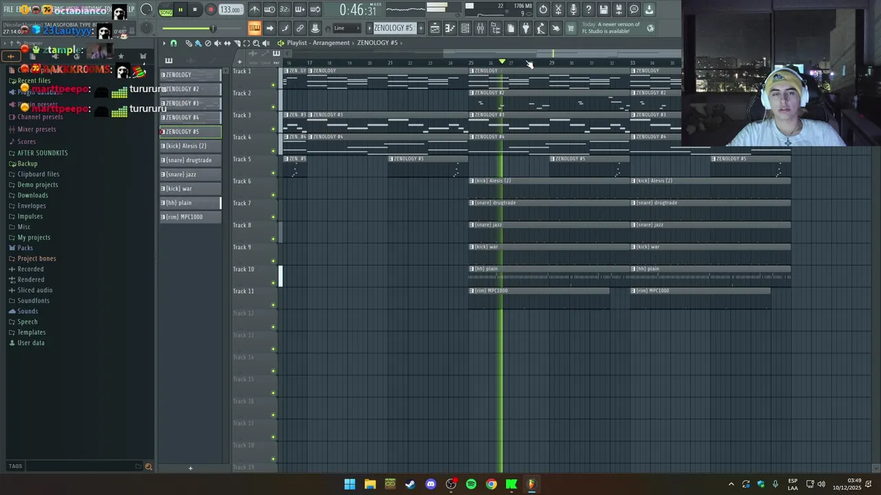Open the tempo tapper icon
The width and height of the screenshot is (881, 495).
541,28
